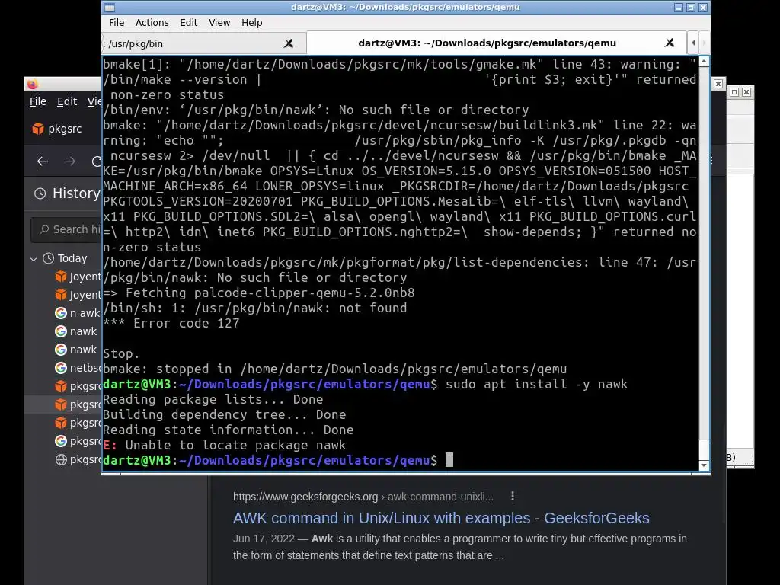Viewport: 780px width, 585px height.
Task: Open the terminal Edit menu
Action: (x=189, y=22)
